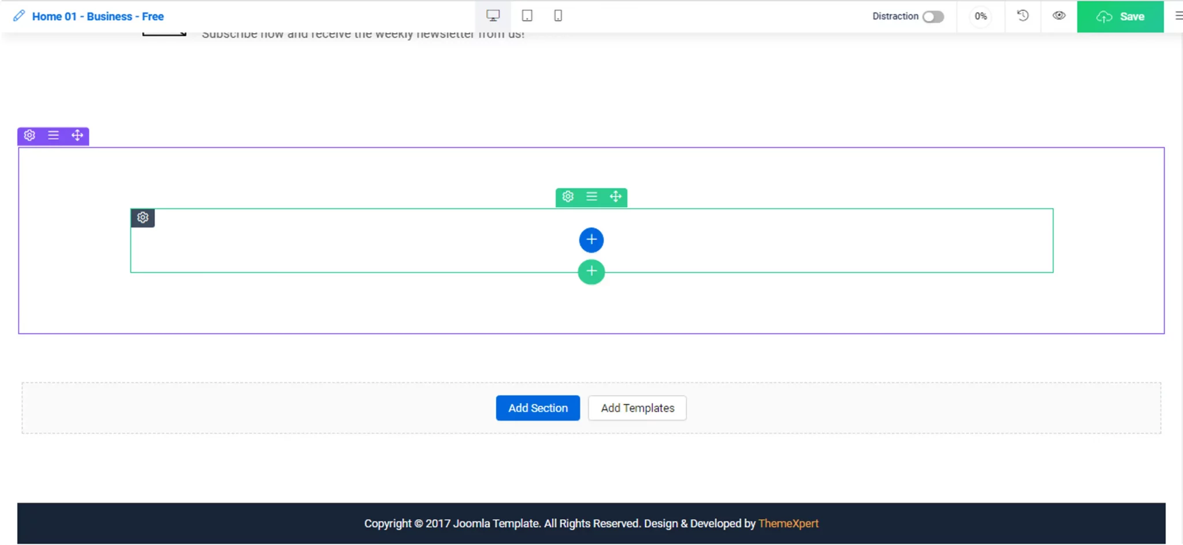The image size is (1183, 545).
Task: Switch to tablet device view
Action: (527, 16)
